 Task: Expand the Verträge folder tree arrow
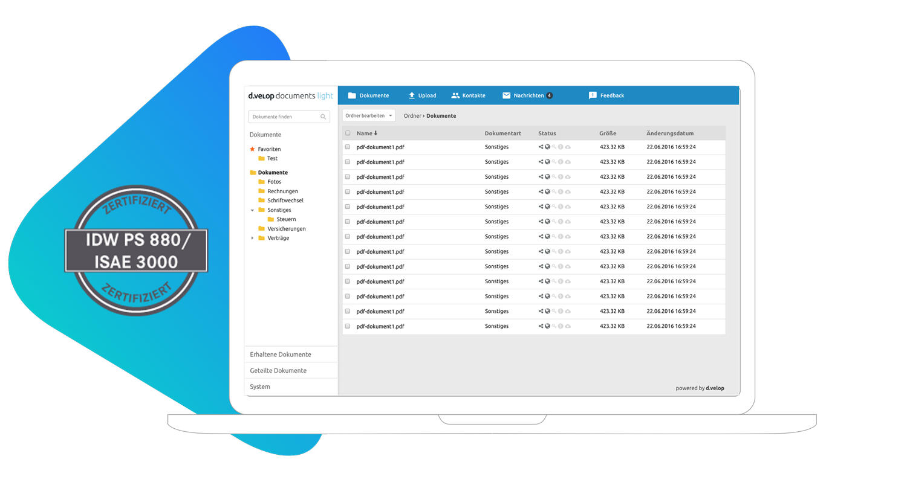252,238
